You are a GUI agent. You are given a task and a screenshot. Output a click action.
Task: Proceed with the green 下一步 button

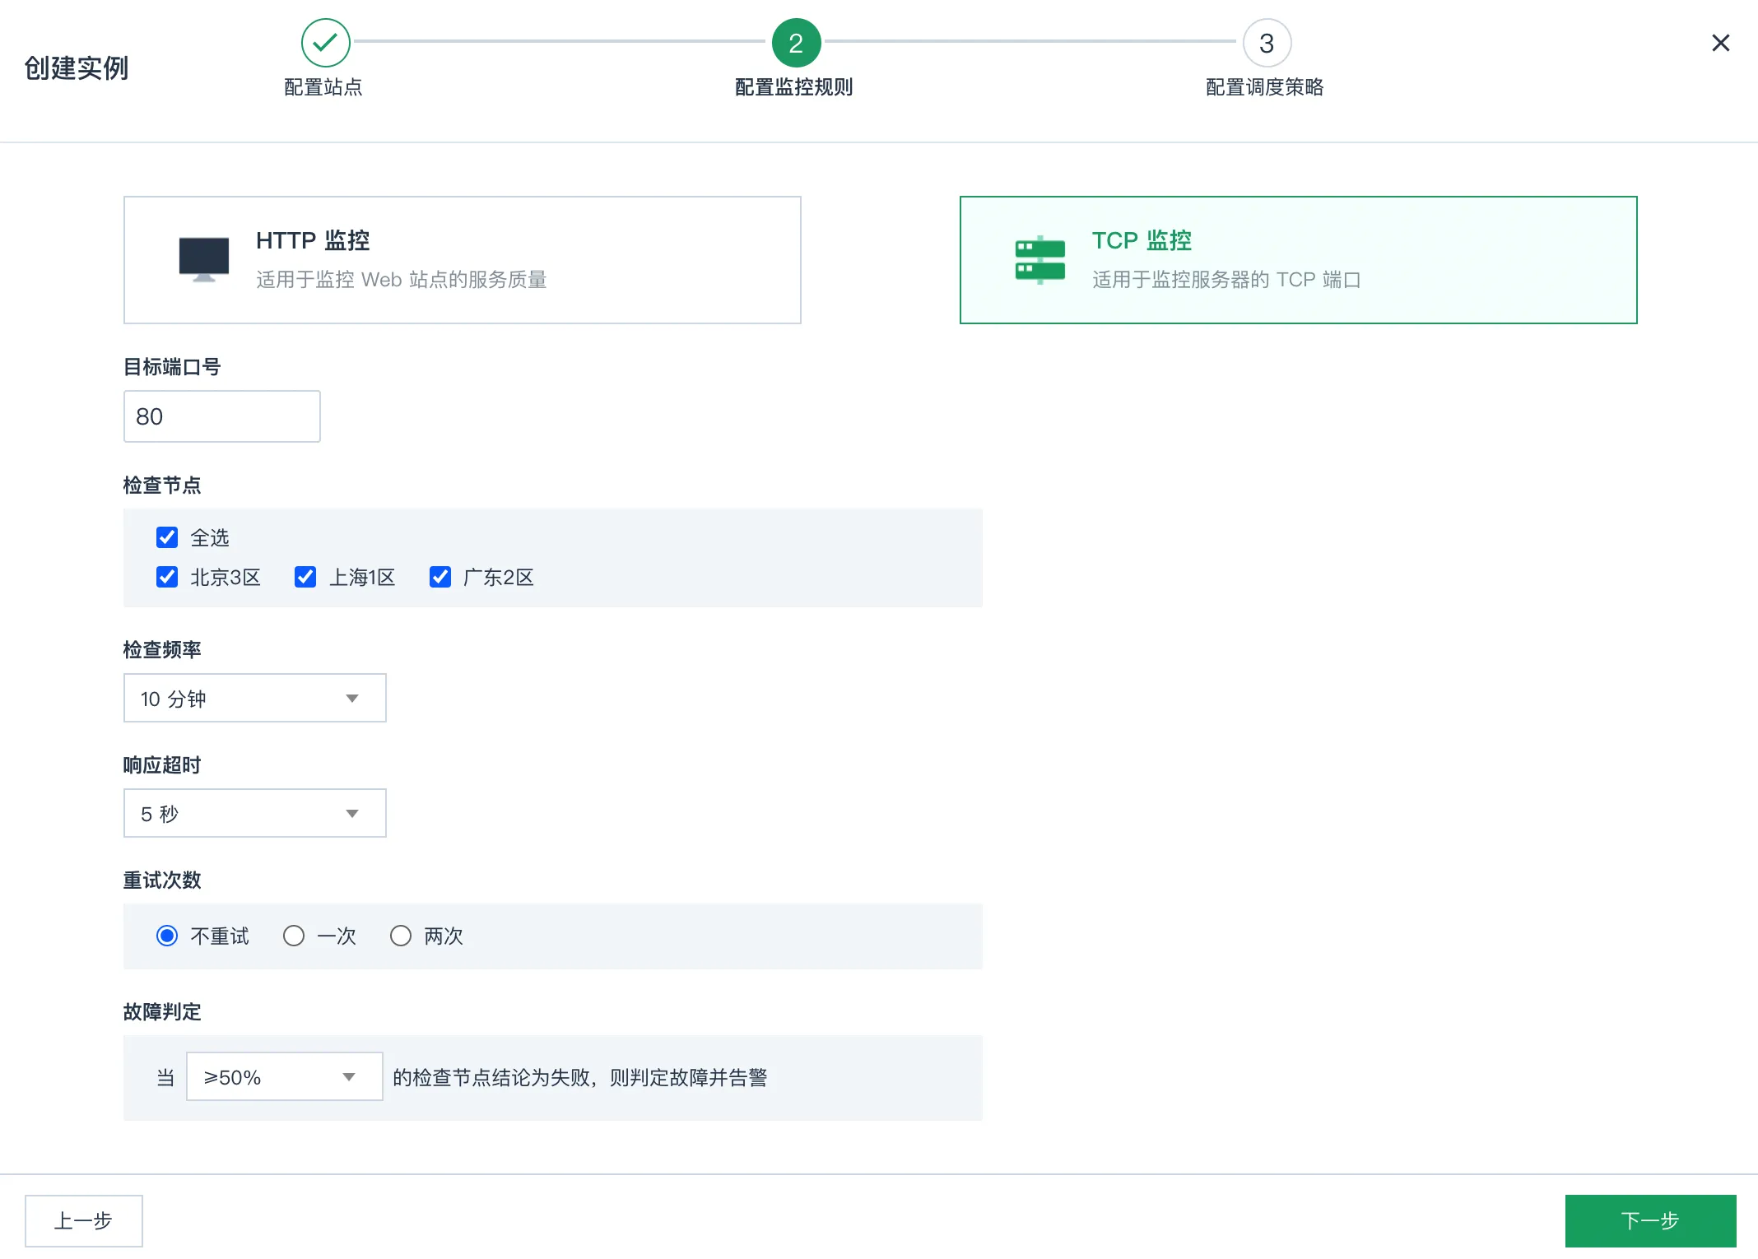pyautogui.click(x=1651, y=1221)
